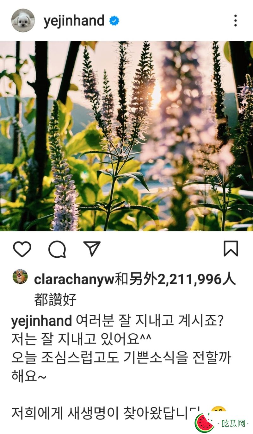
Task: Tap the 都讚好 text under likes
Action: (x=55, y=300)
